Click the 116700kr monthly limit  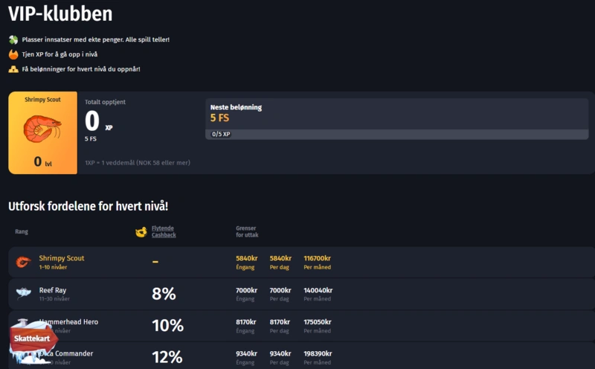318,258
